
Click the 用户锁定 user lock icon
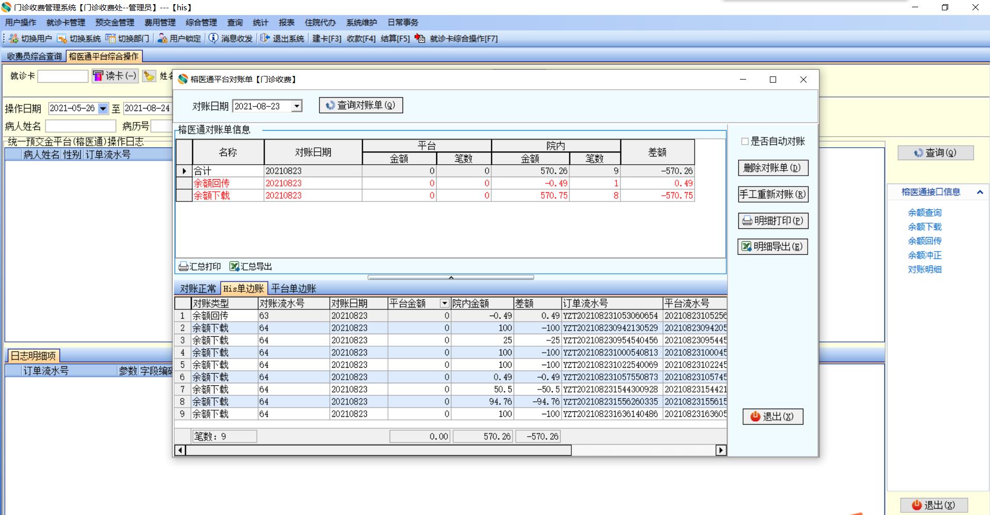162,39
